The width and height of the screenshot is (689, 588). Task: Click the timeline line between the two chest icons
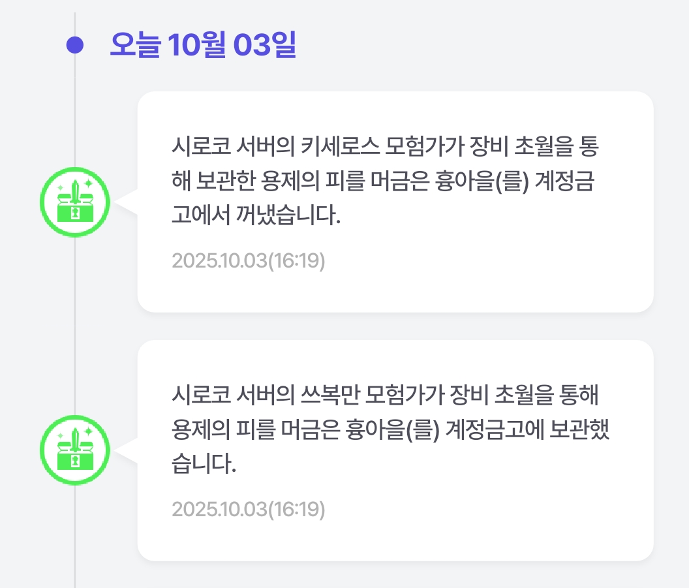[x=75, y=326]
